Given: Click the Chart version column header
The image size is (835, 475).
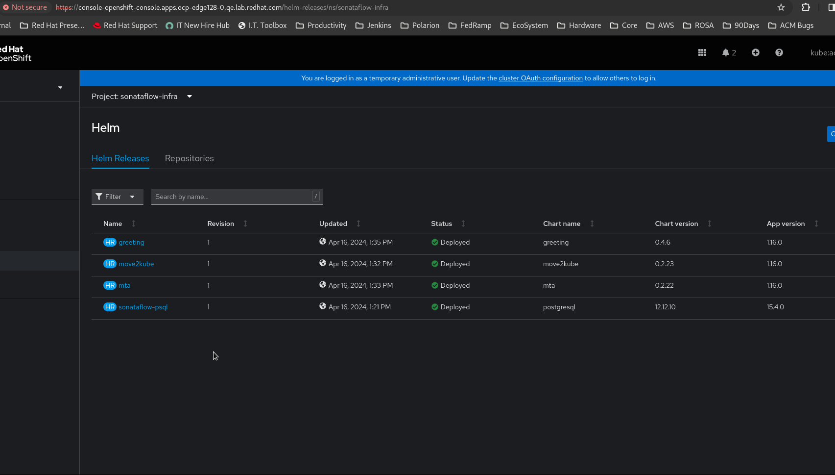Looking at the screenshot, I should pyautogui.click(x=676, y=224).
